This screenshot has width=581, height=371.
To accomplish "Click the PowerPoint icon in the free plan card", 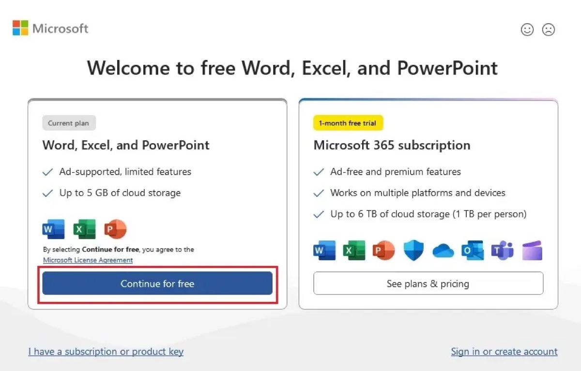I will tap(115, 229).
